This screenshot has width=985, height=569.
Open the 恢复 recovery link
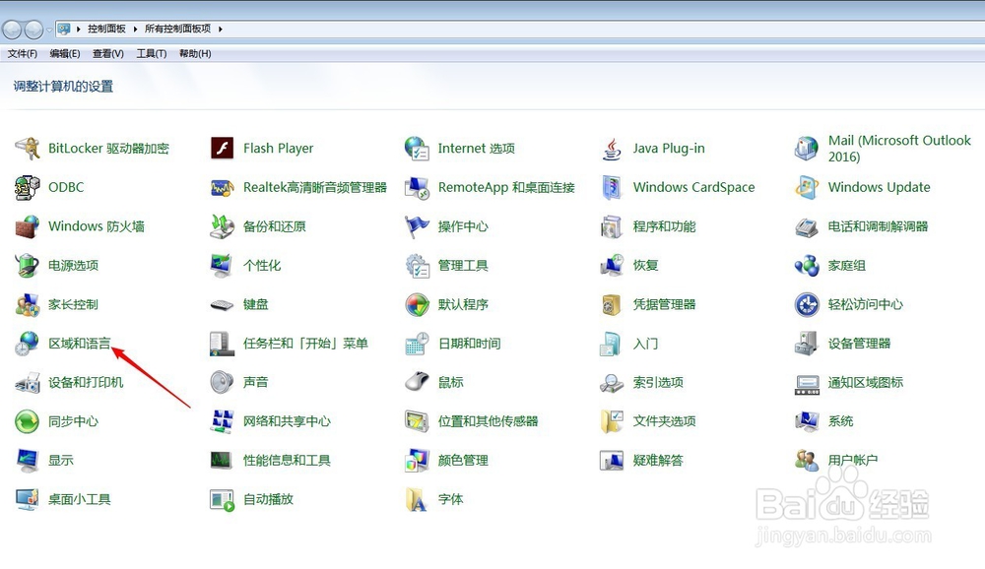(645, 265)
